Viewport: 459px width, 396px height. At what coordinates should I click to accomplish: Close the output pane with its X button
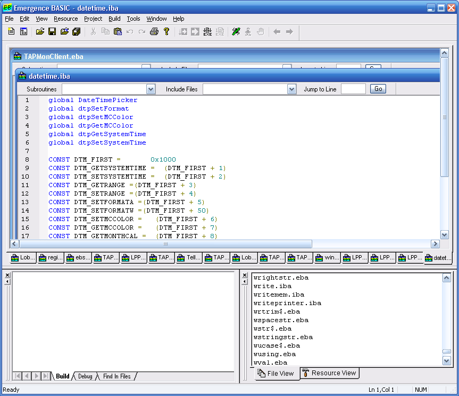(x=7, y=275)
